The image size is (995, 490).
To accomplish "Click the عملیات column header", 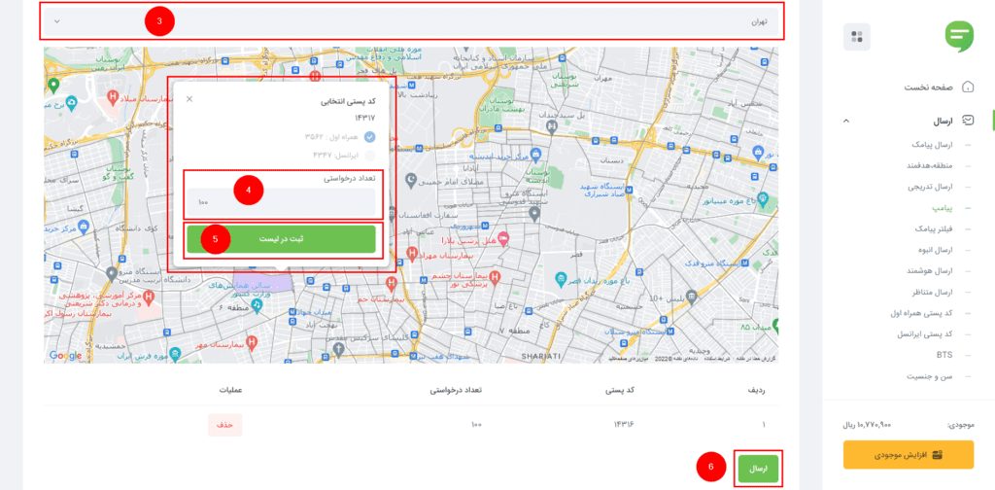I will click(230, 390).
